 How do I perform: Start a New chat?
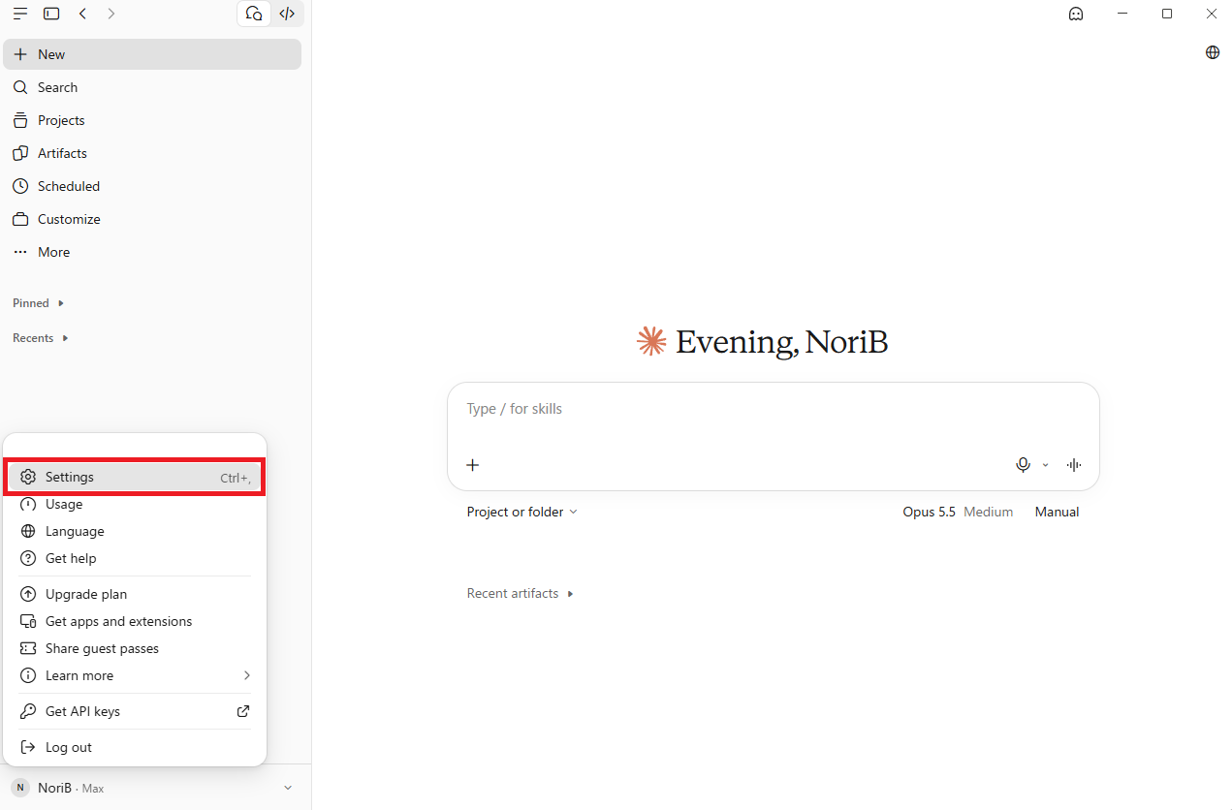coord(152,54)
